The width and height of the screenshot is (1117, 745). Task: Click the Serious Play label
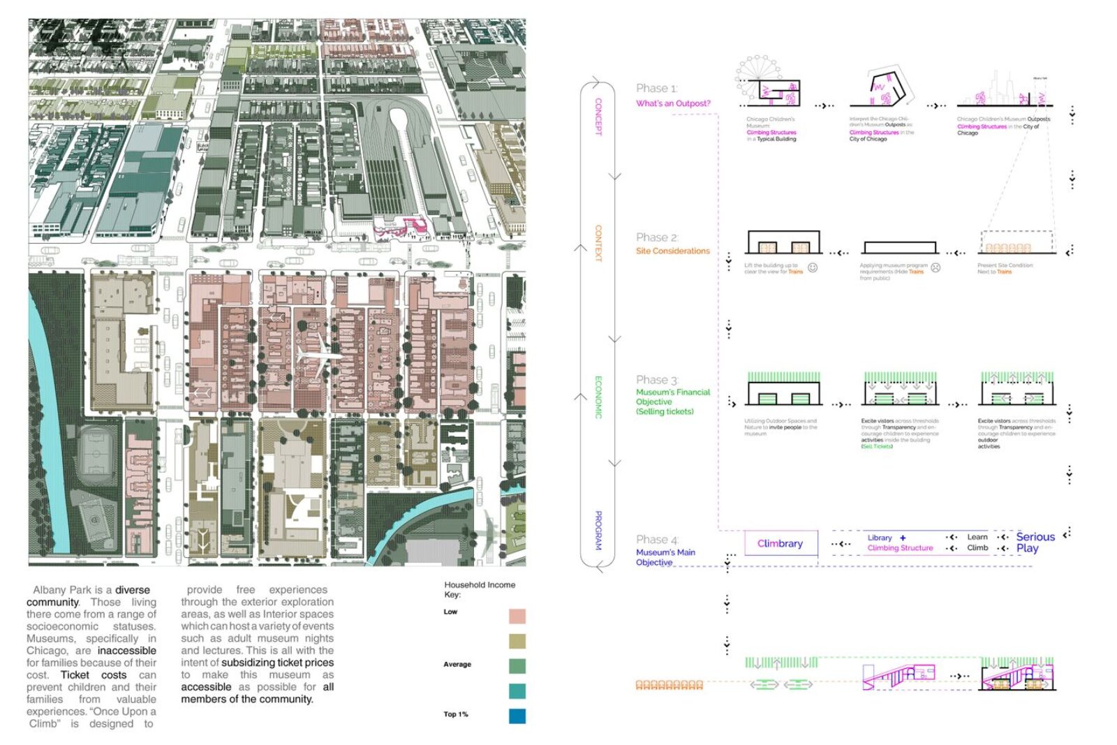[1035, 542]
